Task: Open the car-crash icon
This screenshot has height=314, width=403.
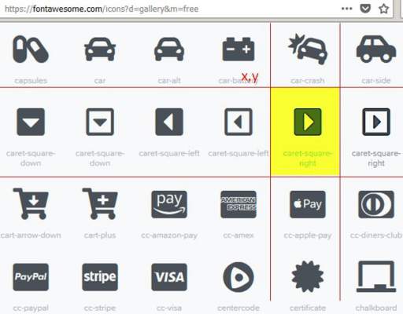Action: pos(308,49)
